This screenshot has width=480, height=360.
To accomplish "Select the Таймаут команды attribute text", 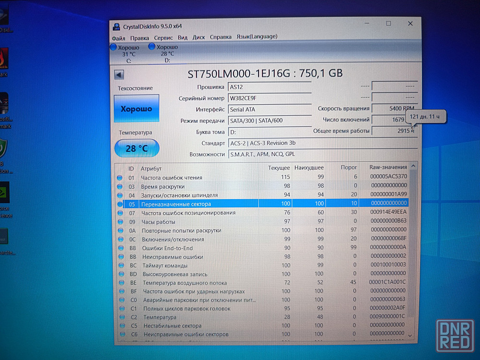I will pyautogui.click(x=165, y=265).
